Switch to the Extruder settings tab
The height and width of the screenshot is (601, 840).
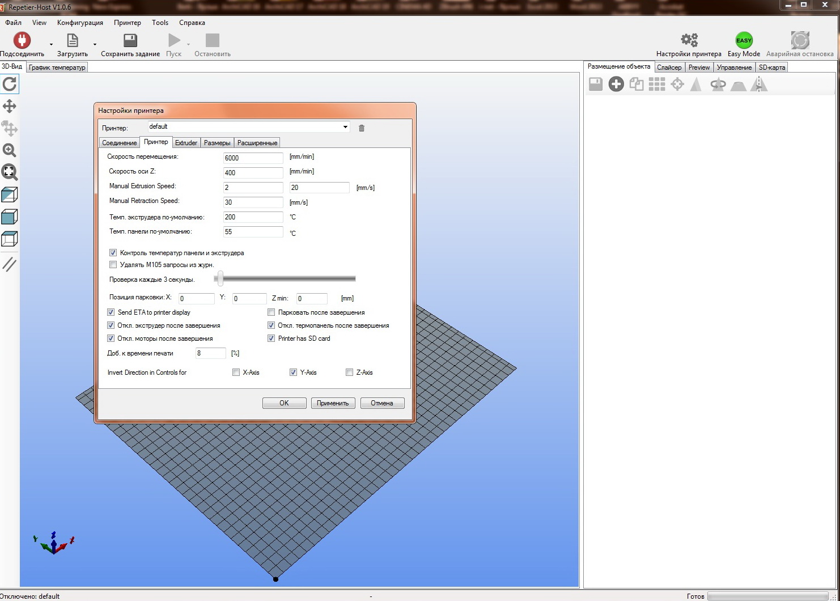point(186,143)
